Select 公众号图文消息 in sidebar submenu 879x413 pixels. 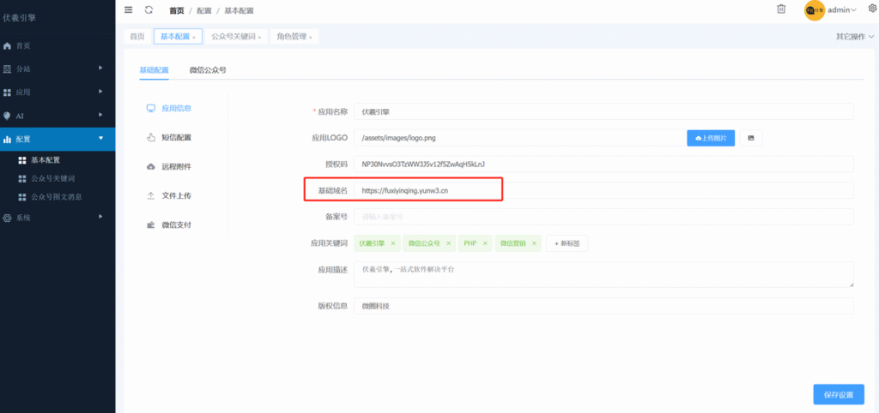click(58, 197)
